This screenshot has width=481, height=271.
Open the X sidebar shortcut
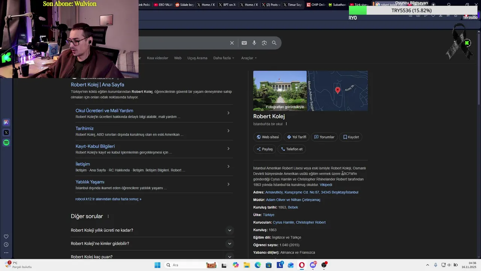[x=6, y=132]
